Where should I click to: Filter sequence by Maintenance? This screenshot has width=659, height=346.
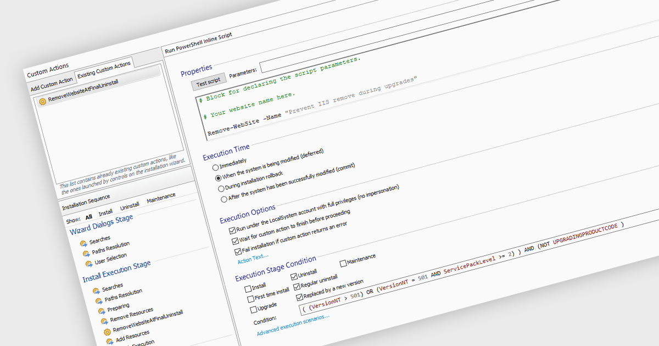tap(161, 197)
